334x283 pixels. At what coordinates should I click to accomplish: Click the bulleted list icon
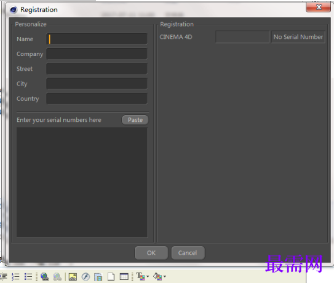(28, 277)
